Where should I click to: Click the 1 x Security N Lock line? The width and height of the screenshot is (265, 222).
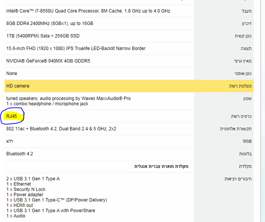pyautogui.click(x=26, y=189)
